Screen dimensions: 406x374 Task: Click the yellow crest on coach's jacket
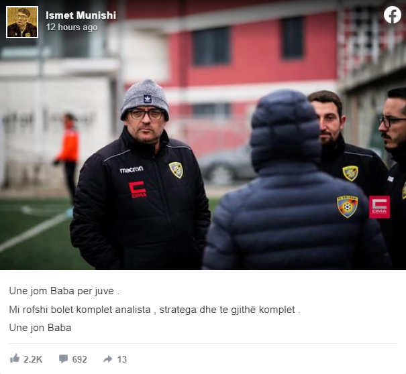point(176,170)
